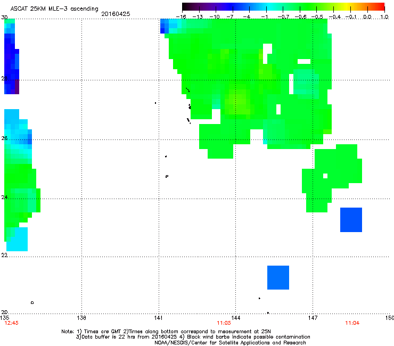Click the -4 color scale label
This screenshot has width=394, height=346.
(x=247, y=17)
